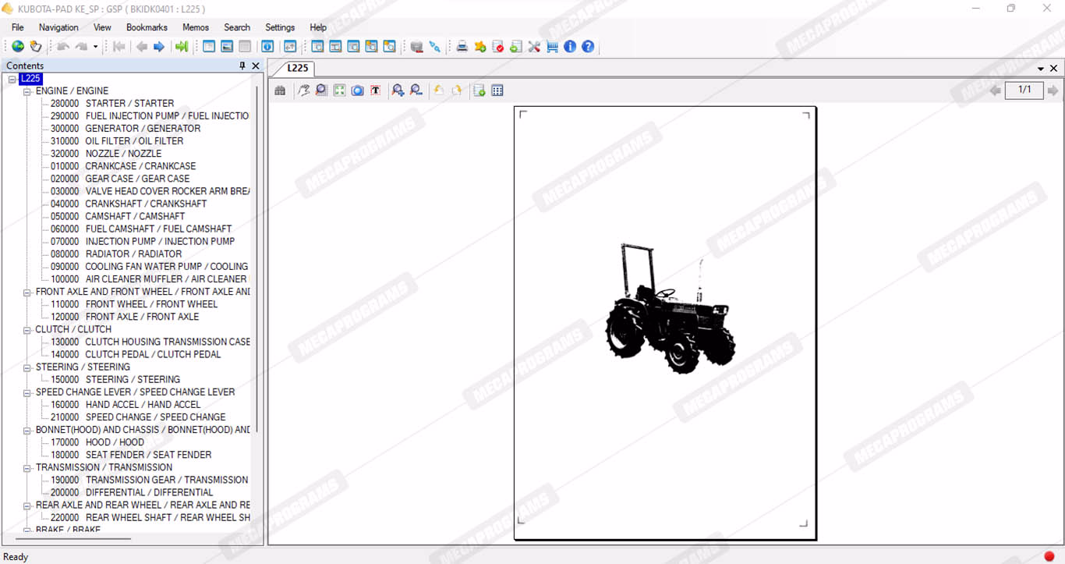Select 280000 STARTER / STARTER item

pyautogui.click(x=129, y=103)
